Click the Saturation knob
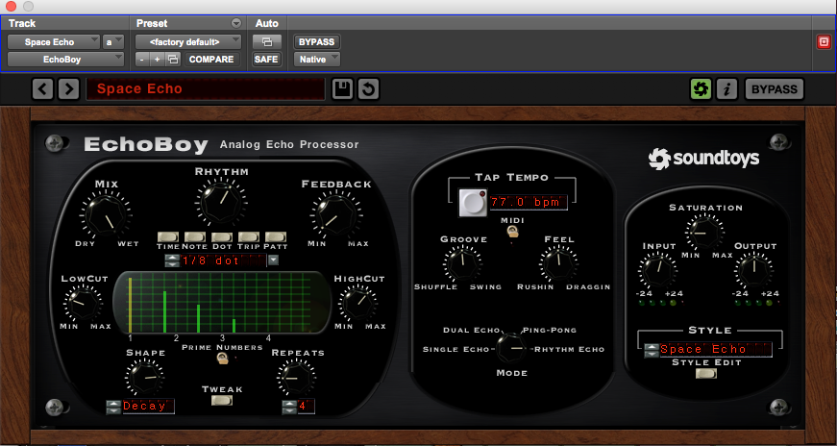 point(704,233)
